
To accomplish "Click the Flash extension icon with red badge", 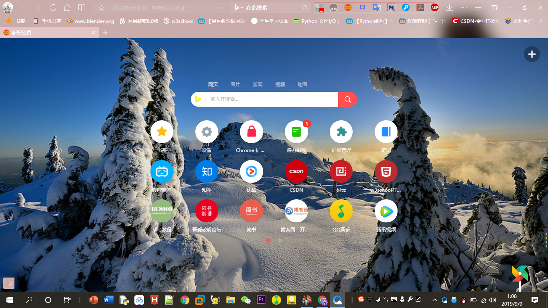I will [319, 8].
